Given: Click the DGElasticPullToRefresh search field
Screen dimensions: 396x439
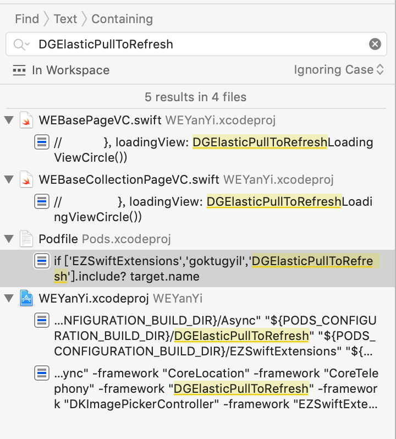Looking at the screenshot, I should 196,44.
